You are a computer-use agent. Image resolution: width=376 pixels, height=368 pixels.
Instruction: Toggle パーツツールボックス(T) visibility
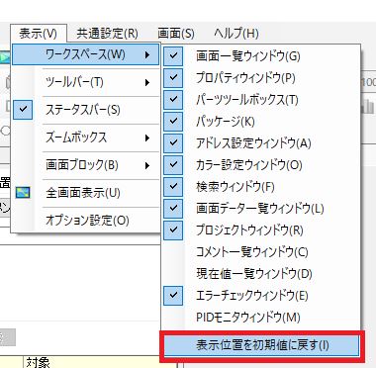pyautogui.click(x=260, y=99)
